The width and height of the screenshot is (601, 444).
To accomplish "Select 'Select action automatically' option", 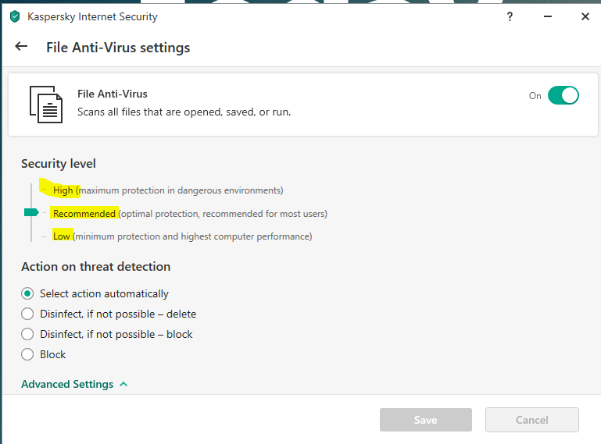I will [x=27, y=294].
